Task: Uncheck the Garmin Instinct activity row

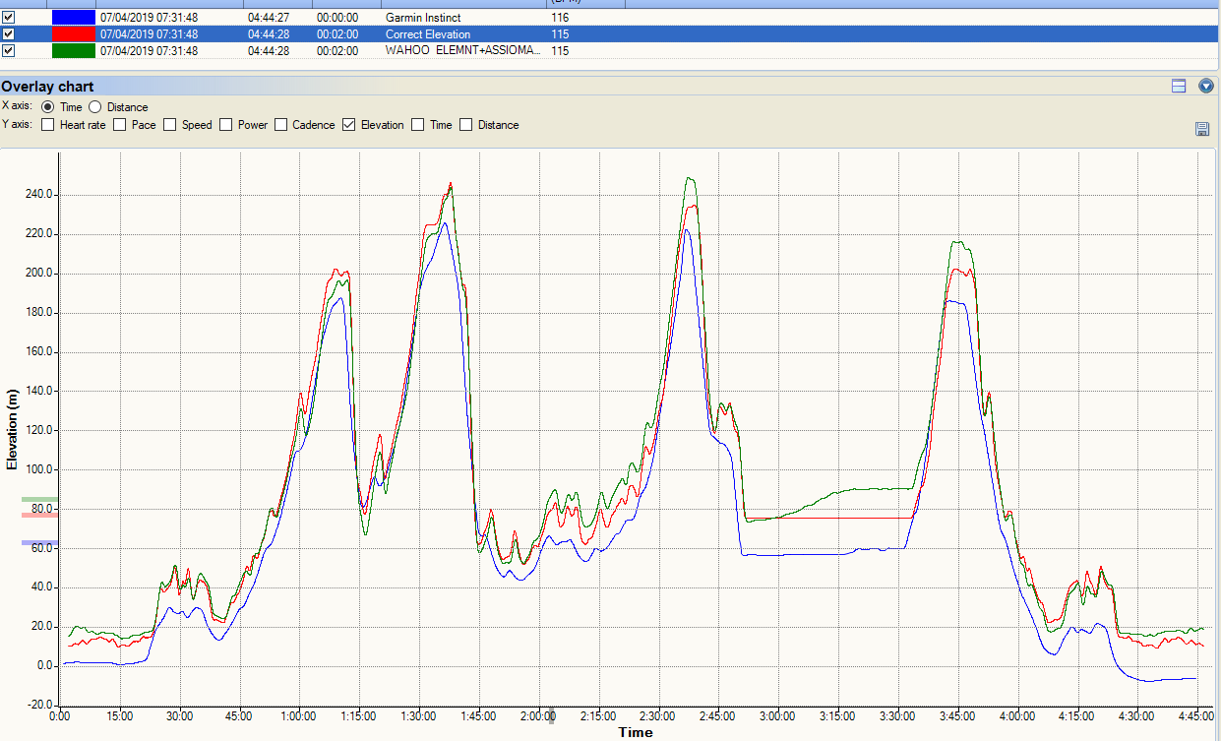Action: click(9, 18)
